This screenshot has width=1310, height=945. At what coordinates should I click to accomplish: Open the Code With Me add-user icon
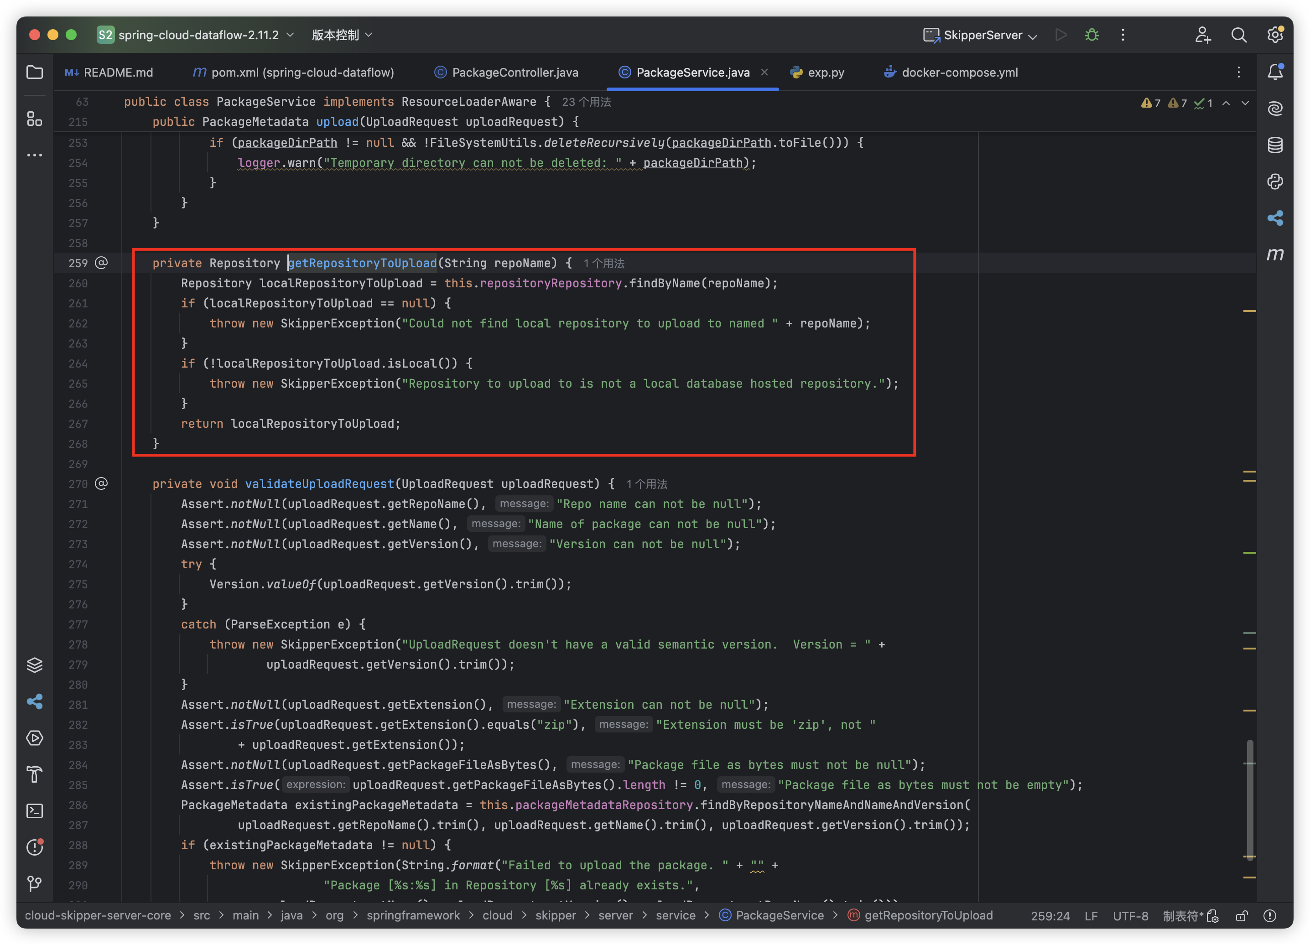(1203, 35)
